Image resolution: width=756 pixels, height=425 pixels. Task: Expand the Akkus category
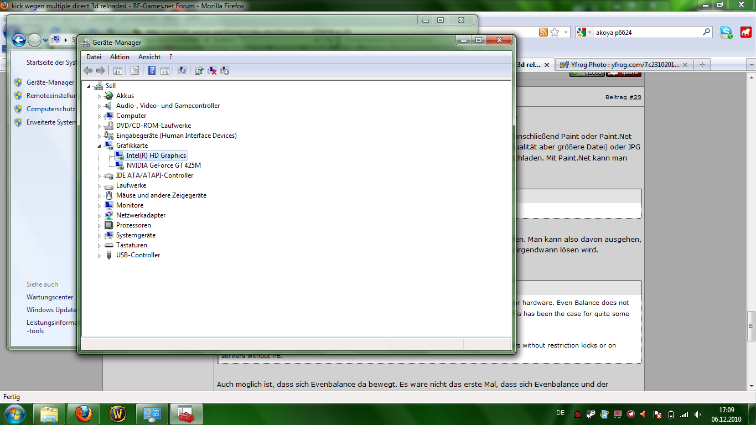[x=100, y=96]
